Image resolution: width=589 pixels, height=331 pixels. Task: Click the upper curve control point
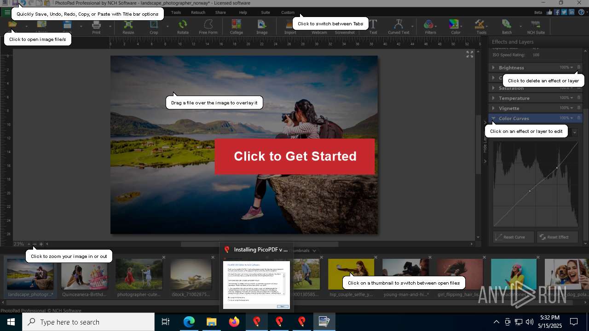point(557,167)
